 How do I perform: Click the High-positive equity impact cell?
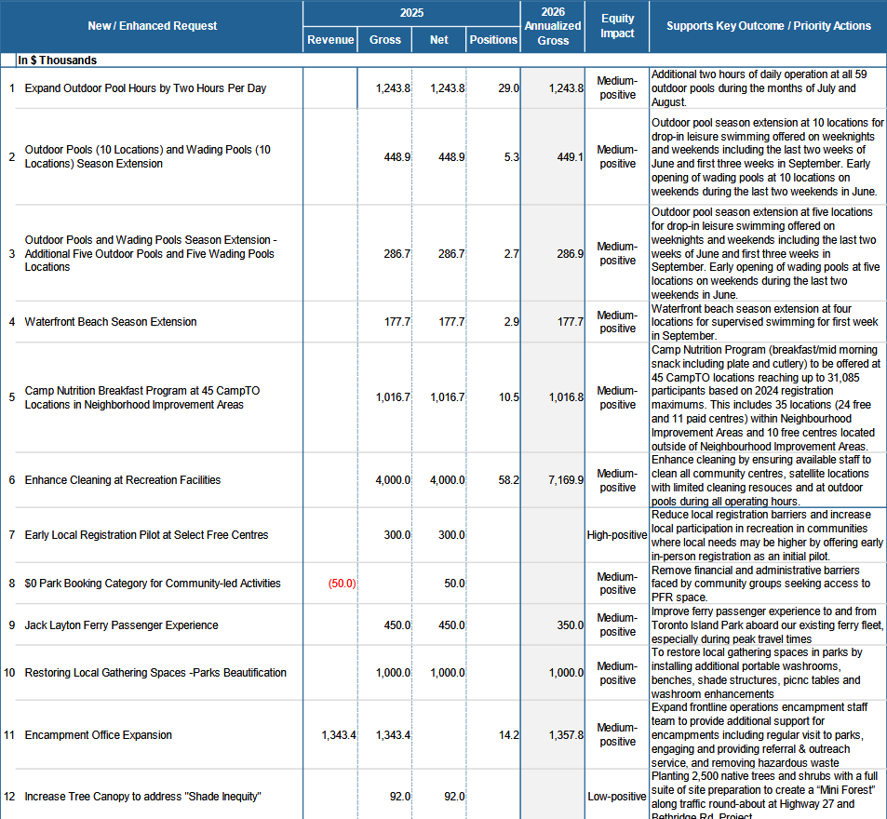pyautogui.click(x=617, y=535)
